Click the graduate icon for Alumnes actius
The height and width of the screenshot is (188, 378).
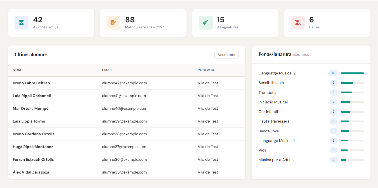(21, 23)
